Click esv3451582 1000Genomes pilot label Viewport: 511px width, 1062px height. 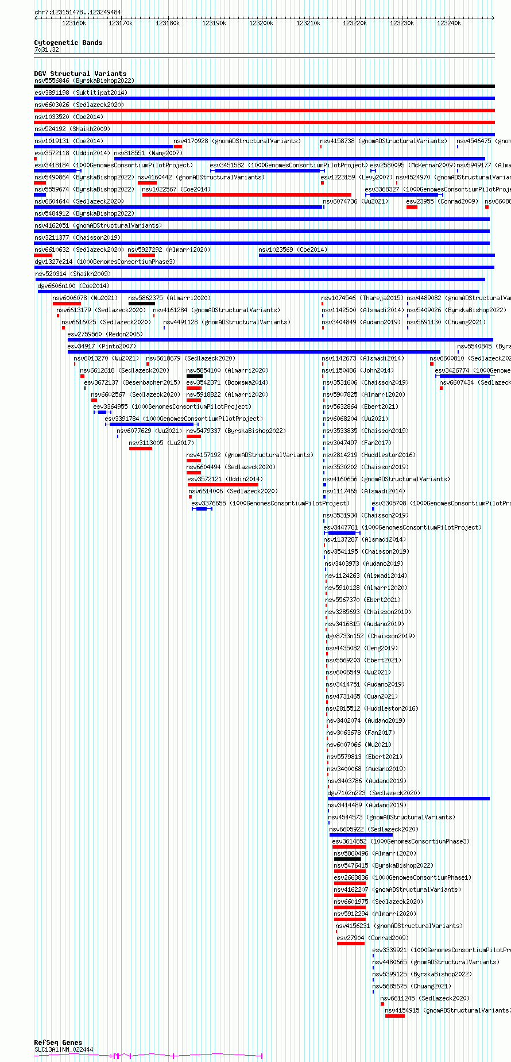(289, 165)
